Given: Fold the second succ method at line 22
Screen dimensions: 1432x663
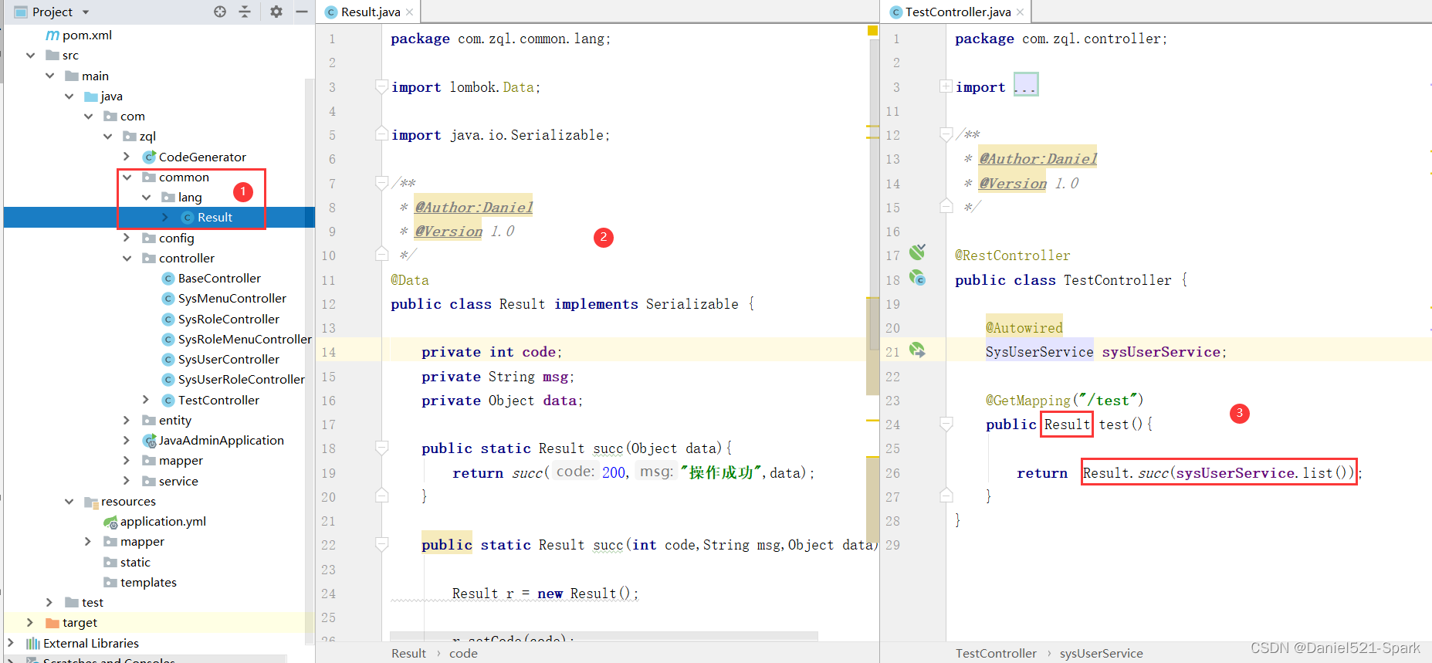Looking at the screenshot, I should coord(381,544).
